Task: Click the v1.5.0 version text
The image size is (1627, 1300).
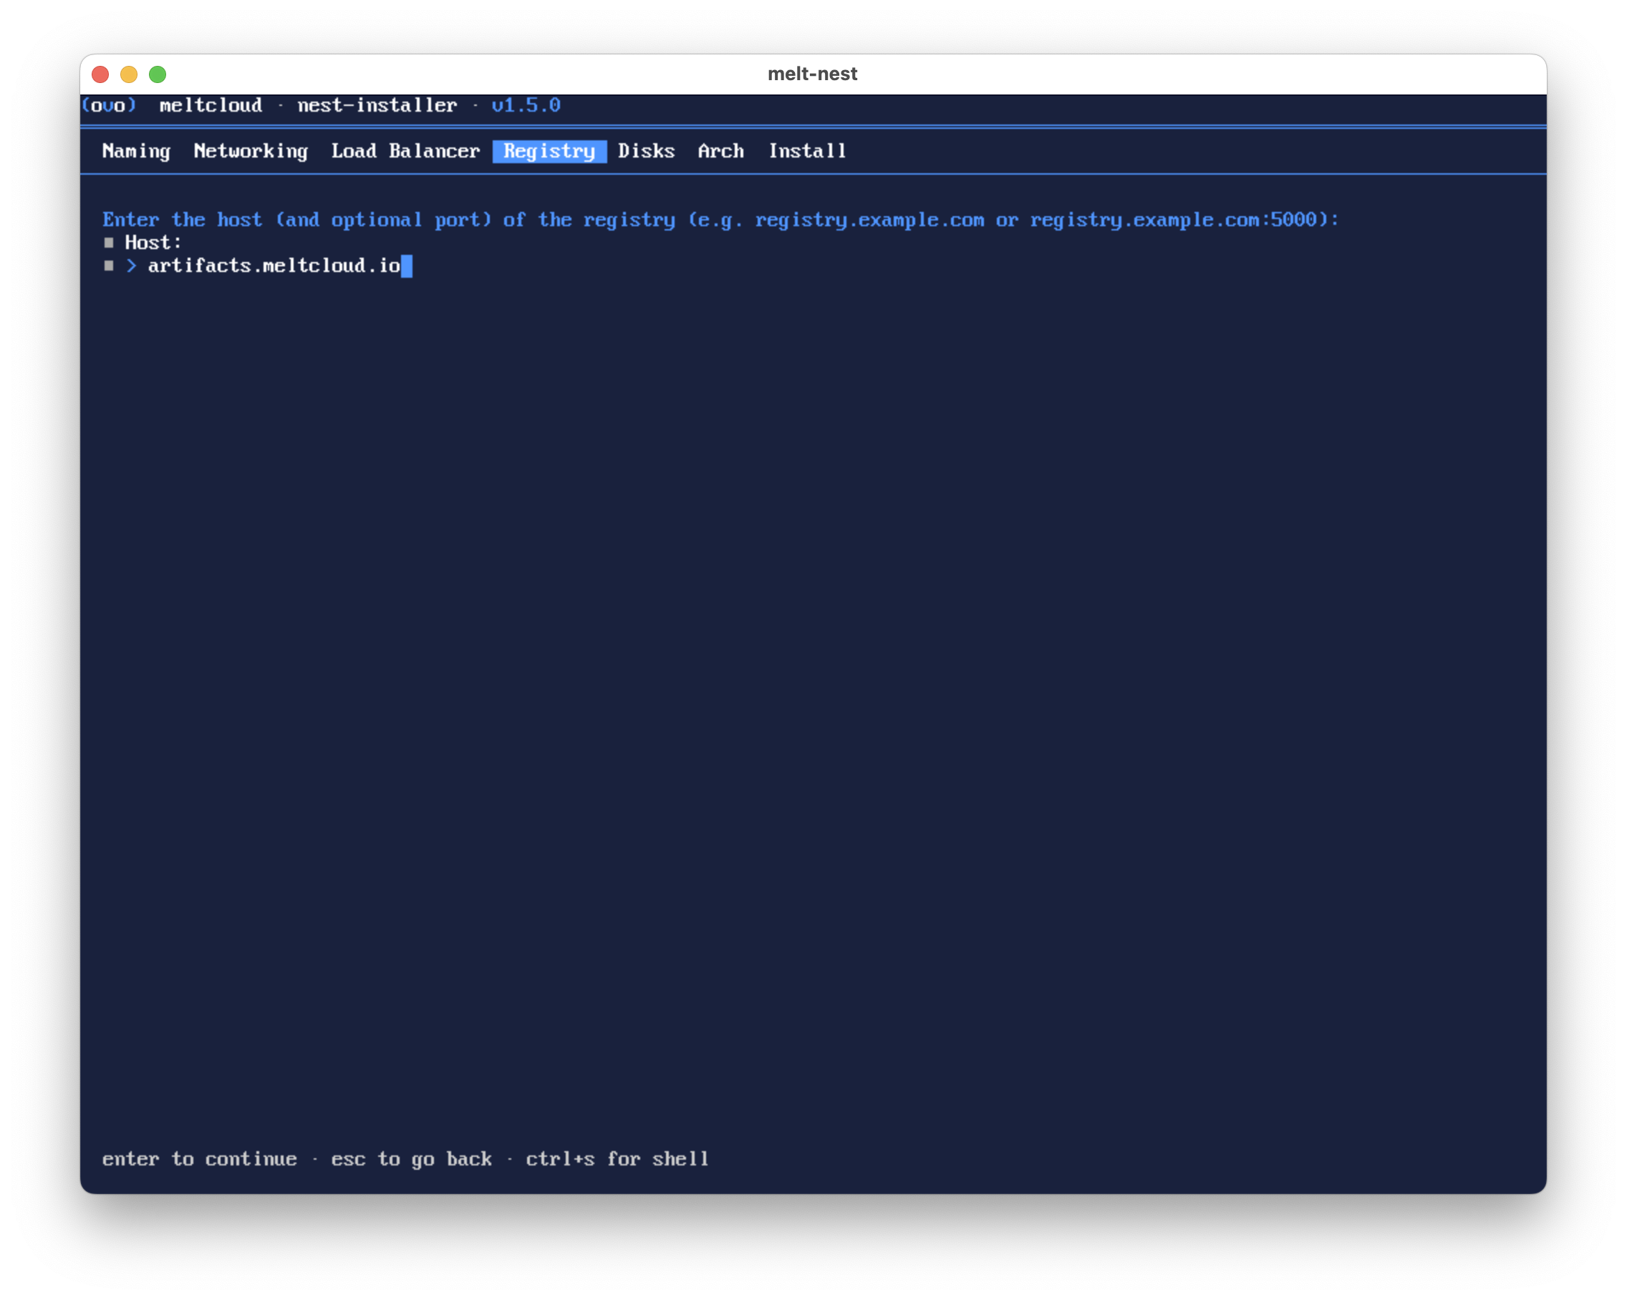Action: point(526,105)
